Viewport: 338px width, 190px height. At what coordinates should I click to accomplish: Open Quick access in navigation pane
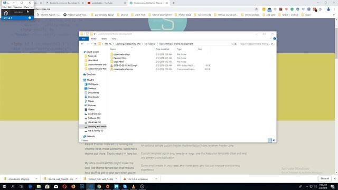pyautogui.click(x=92, y=52)
